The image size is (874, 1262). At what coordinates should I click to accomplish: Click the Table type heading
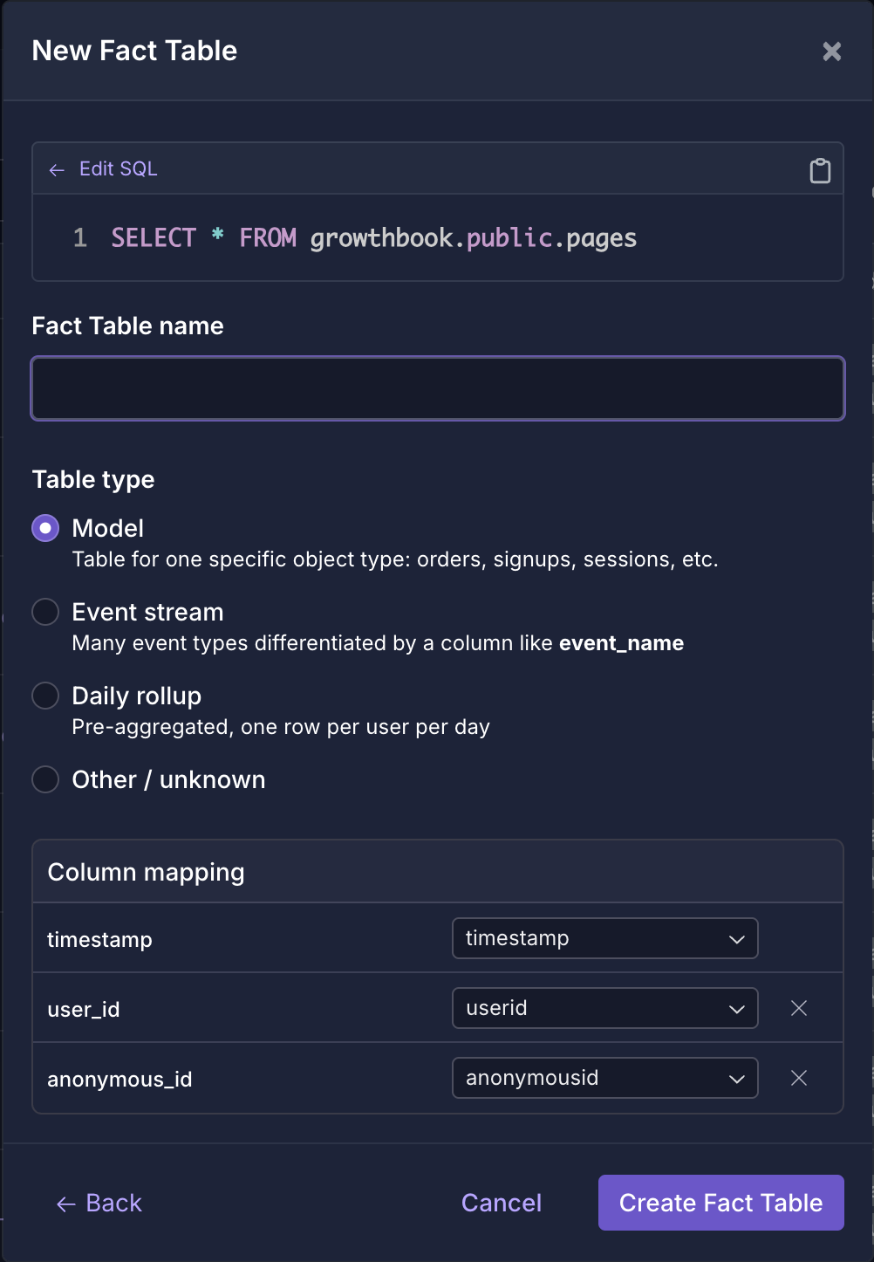pos(93,479)
